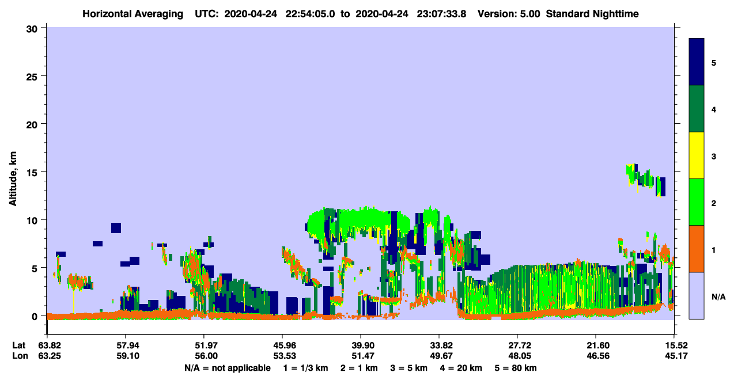Click the dark blue color bar segment labeled 5

click(697, 62)
